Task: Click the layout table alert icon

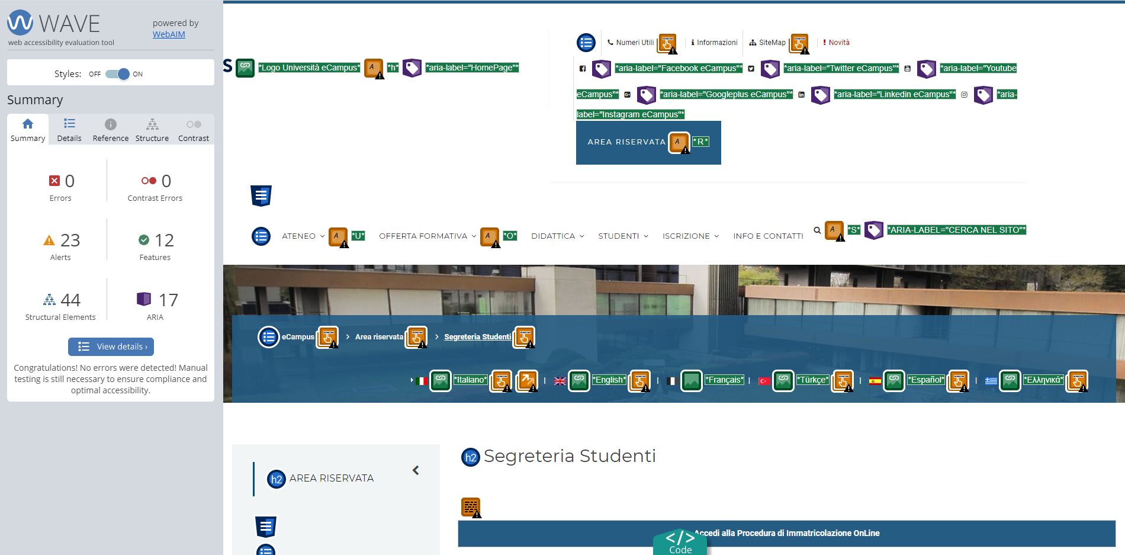Action: [x=471, y=508]
